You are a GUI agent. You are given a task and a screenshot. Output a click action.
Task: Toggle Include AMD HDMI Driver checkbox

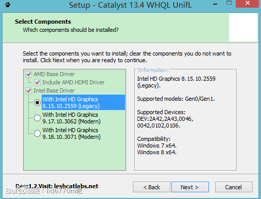coord(37,83)
